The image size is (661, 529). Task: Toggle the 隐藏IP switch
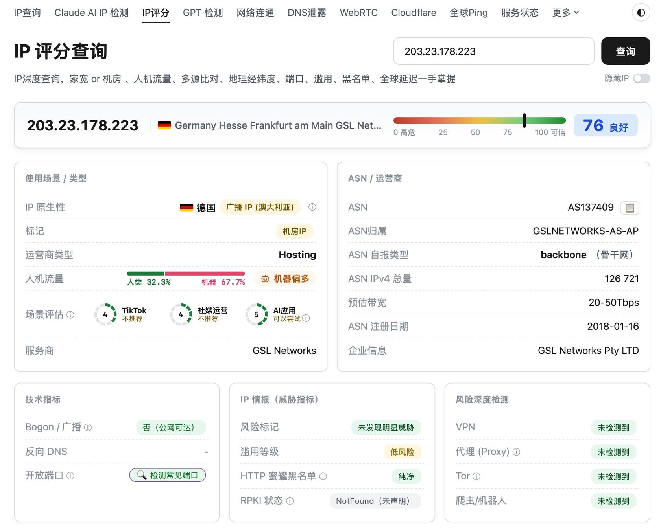pyautogui.click(x=641, y=79)
